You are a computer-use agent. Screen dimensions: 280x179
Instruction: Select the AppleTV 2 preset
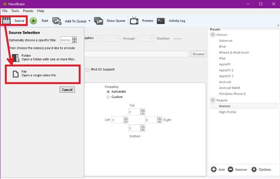[226, 70]
